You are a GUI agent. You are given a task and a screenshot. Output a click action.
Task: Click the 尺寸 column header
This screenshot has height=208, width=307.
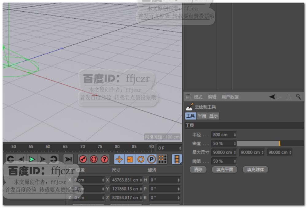[x=116, y=170]
